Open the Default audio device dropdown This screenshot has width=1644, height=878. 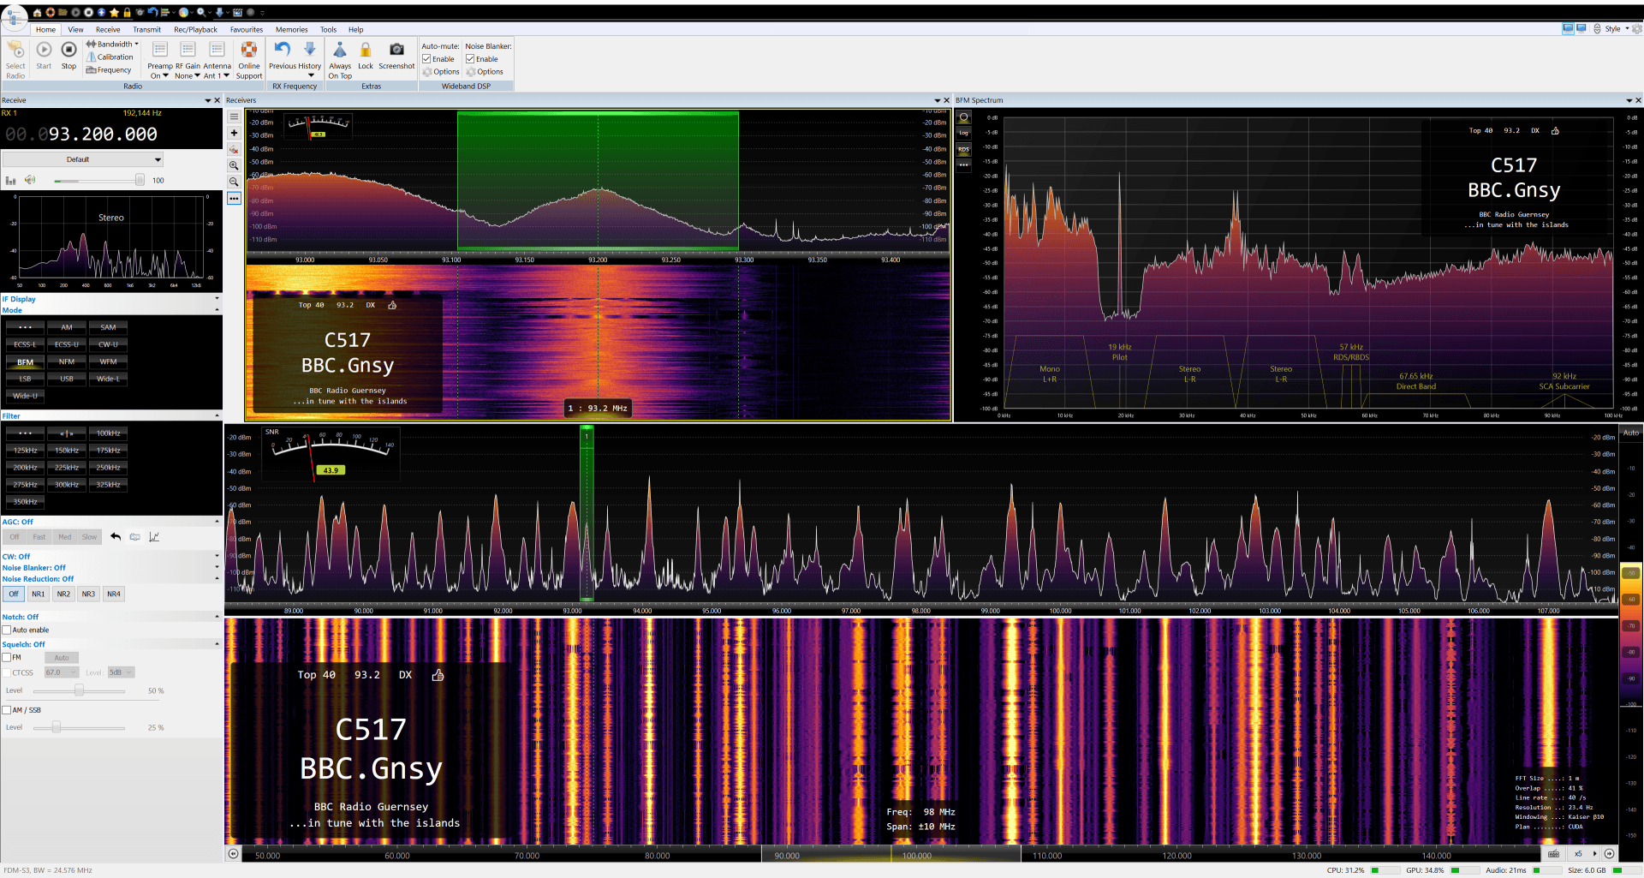[82, 159]
